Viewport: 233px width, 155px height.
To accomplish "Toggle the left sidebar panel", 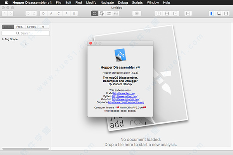I will click(x=212, y=14).
